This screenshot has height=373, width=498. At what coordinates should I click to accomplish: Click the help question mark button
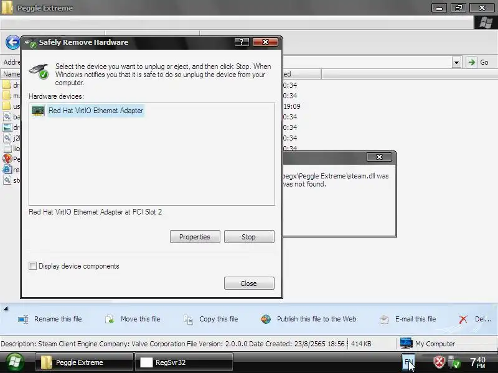pyautogui.click(x=242, y=42)
